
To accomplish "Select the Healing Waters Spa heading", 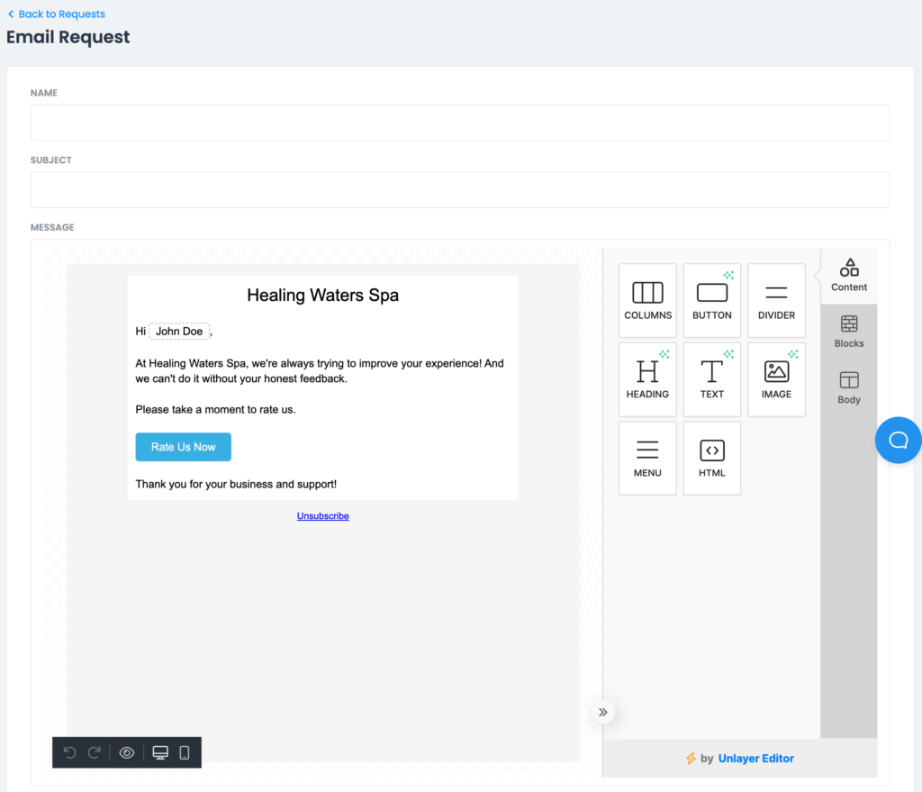I will [x=323, y=295].
